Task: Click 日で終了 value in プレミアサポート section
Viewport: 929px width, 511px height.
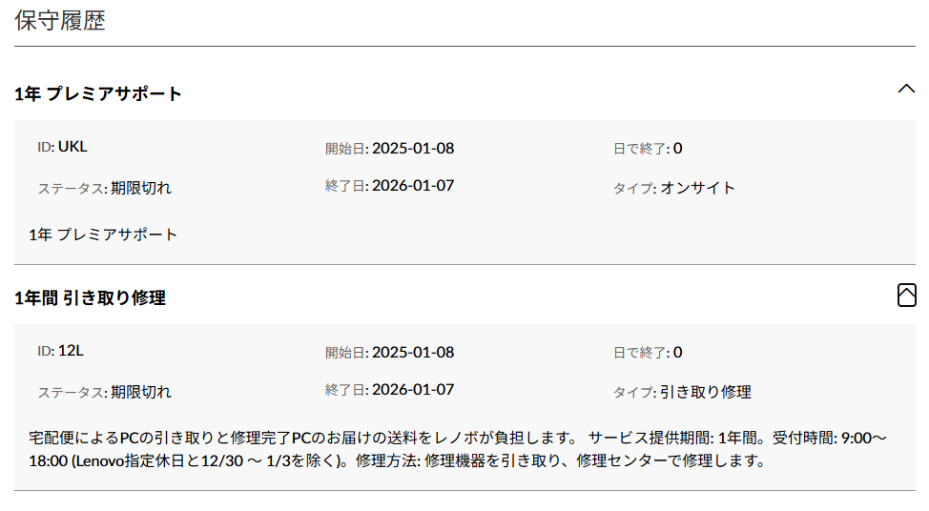Action: (677, 148)
